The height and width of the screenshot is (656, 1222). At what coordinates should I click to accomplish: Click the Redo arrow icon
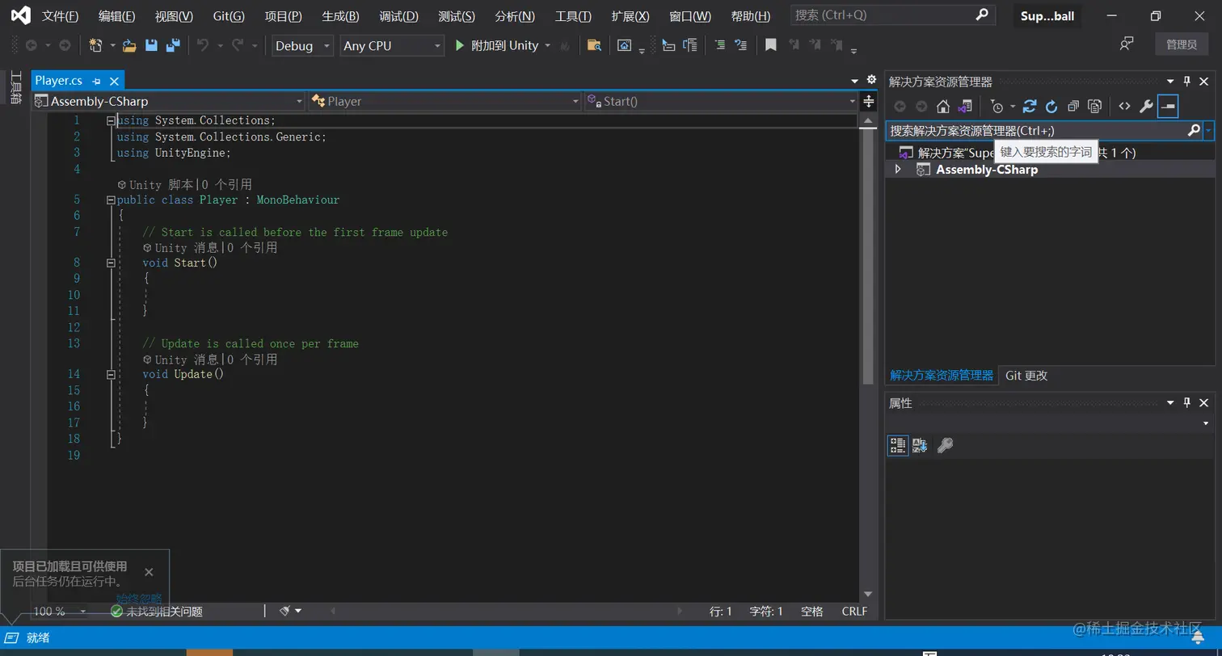coord(237,46)
